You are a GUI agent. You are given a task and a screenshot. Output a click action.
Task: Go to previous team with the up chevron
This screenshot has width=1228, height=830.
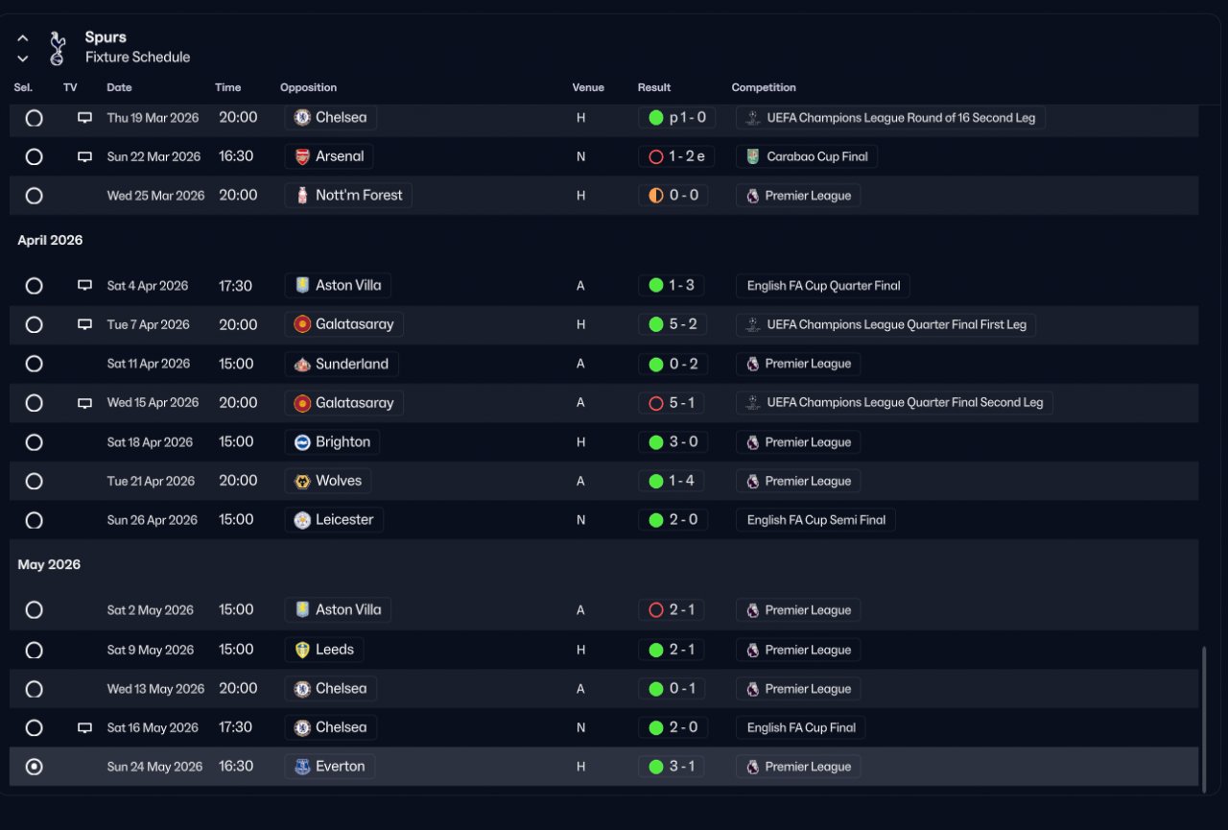[23, 38]
